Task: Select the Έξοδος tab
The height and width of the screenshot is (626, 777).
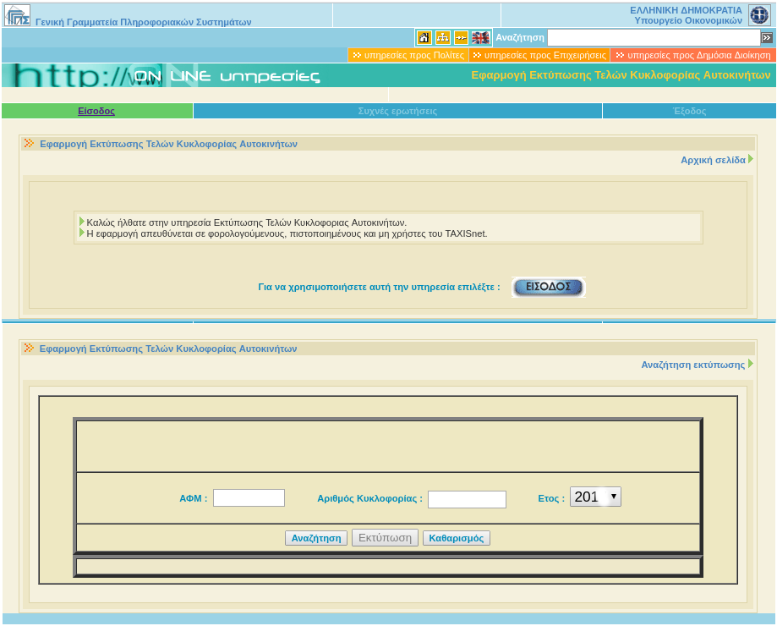Action: coord(689,111)
